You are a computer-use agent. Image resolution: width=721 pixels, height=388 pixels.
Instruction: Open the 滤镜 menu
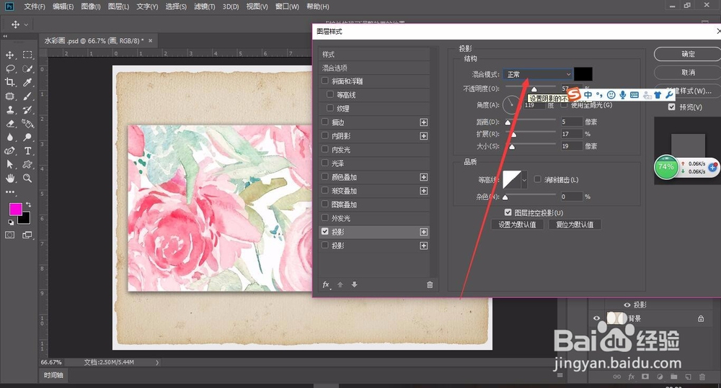pyautogui.click(x=204, y=6)
